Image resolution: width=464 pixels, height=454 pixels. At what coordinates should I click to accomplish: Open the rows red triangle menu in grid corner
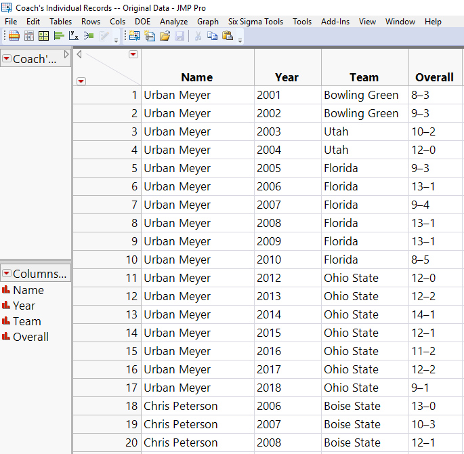[81, 81]
